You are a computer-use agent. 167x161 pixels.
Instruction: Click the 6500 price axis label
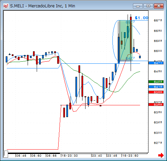tap(158, 51)
